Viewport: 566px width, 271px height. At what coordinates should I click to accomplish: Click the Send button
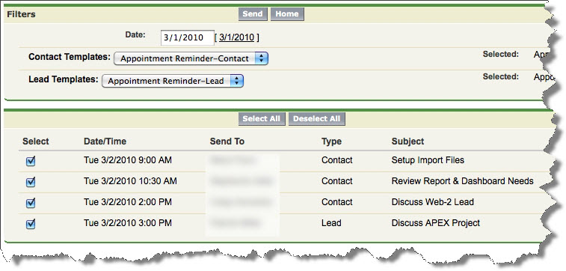coord(253,14)
